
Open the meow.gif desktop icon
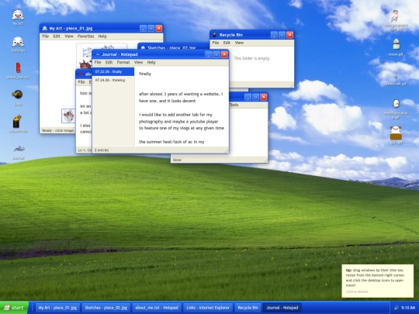tap(396, 47)
